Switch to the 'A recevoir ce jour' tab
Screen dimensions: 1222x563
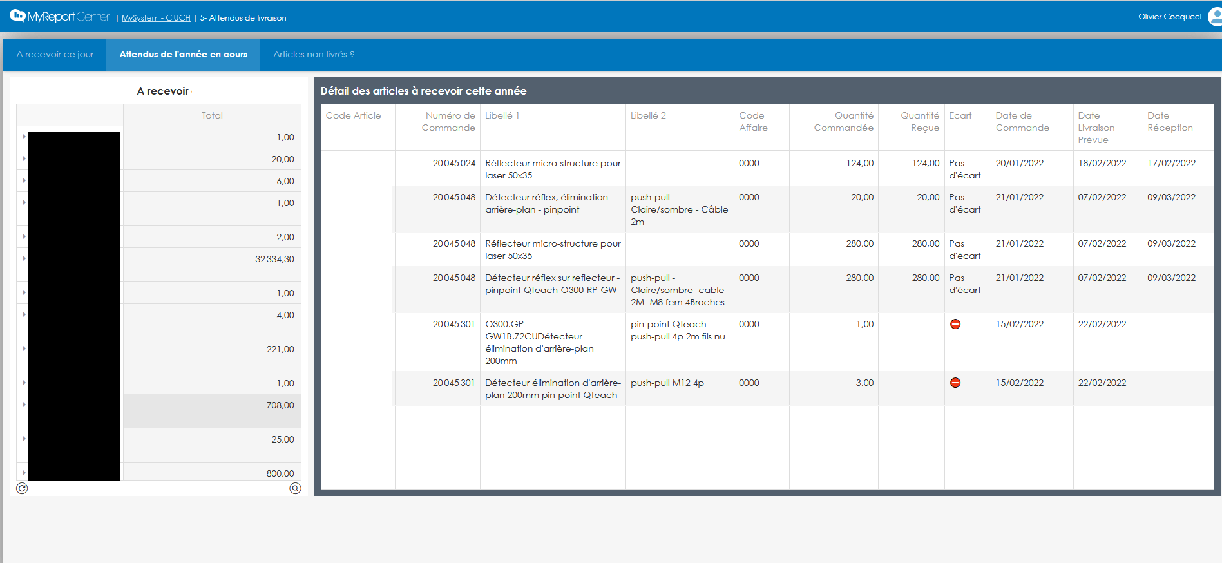point(55,54)
